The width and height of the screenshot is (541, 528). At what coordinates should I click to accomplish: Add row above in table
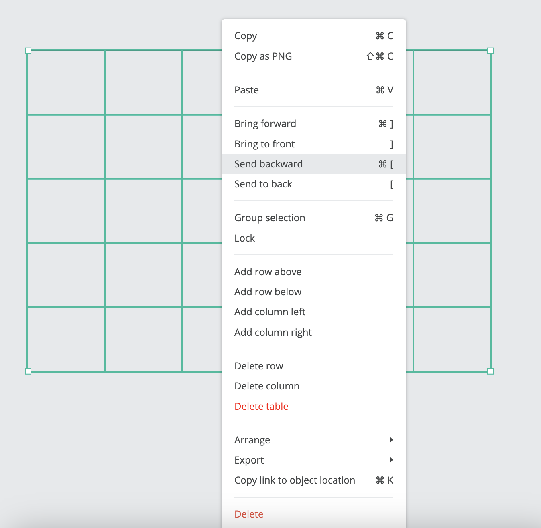point(314,272)
